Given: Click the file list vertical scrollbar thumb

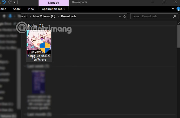Looking at the screenshot, I should (179, 36).
